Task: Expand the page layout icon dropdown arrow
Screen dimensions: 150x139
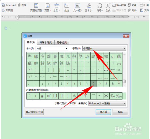Action: point(9,28)
